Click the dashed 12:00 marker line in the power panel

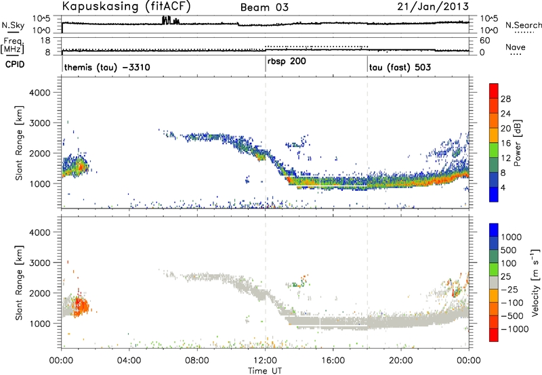click(x=265, y=143)
